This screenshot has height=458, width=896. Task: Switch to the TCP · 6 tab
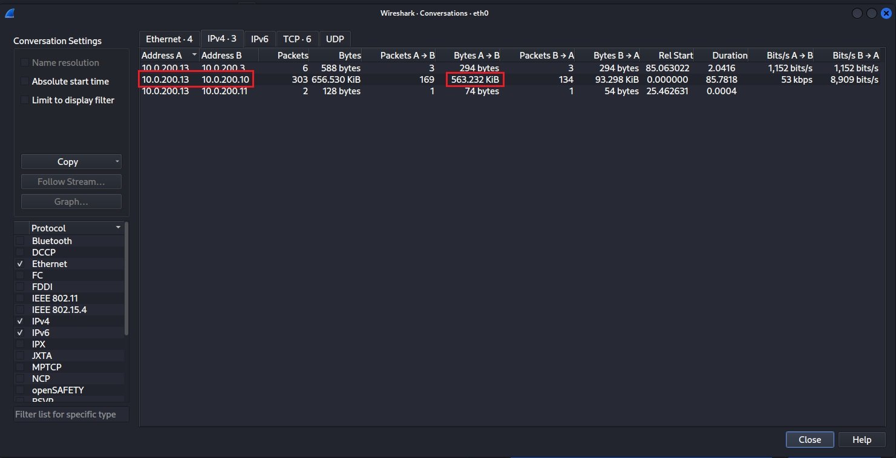(296, 39)
